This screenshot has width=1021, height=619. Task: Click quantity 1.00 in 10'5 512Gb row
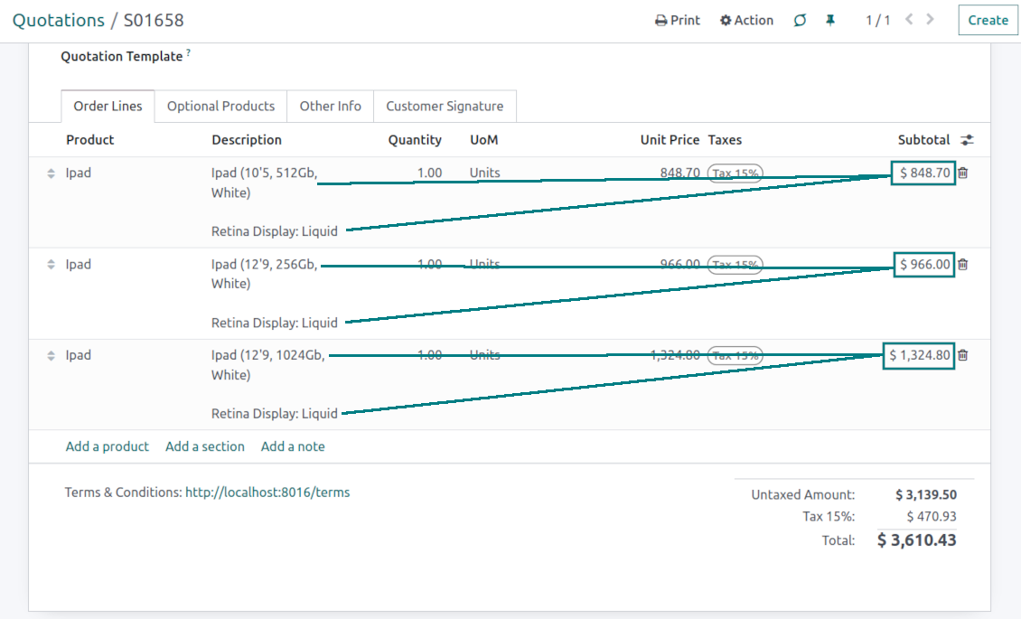click(x=430, y=174)
